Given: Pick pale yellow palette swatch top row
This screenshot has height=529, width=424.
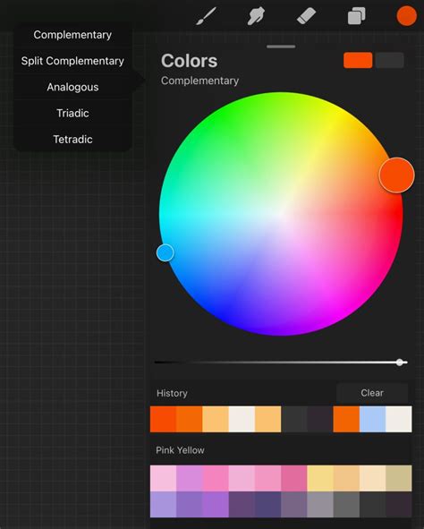Looking at the screenshot, I should 320,478.
